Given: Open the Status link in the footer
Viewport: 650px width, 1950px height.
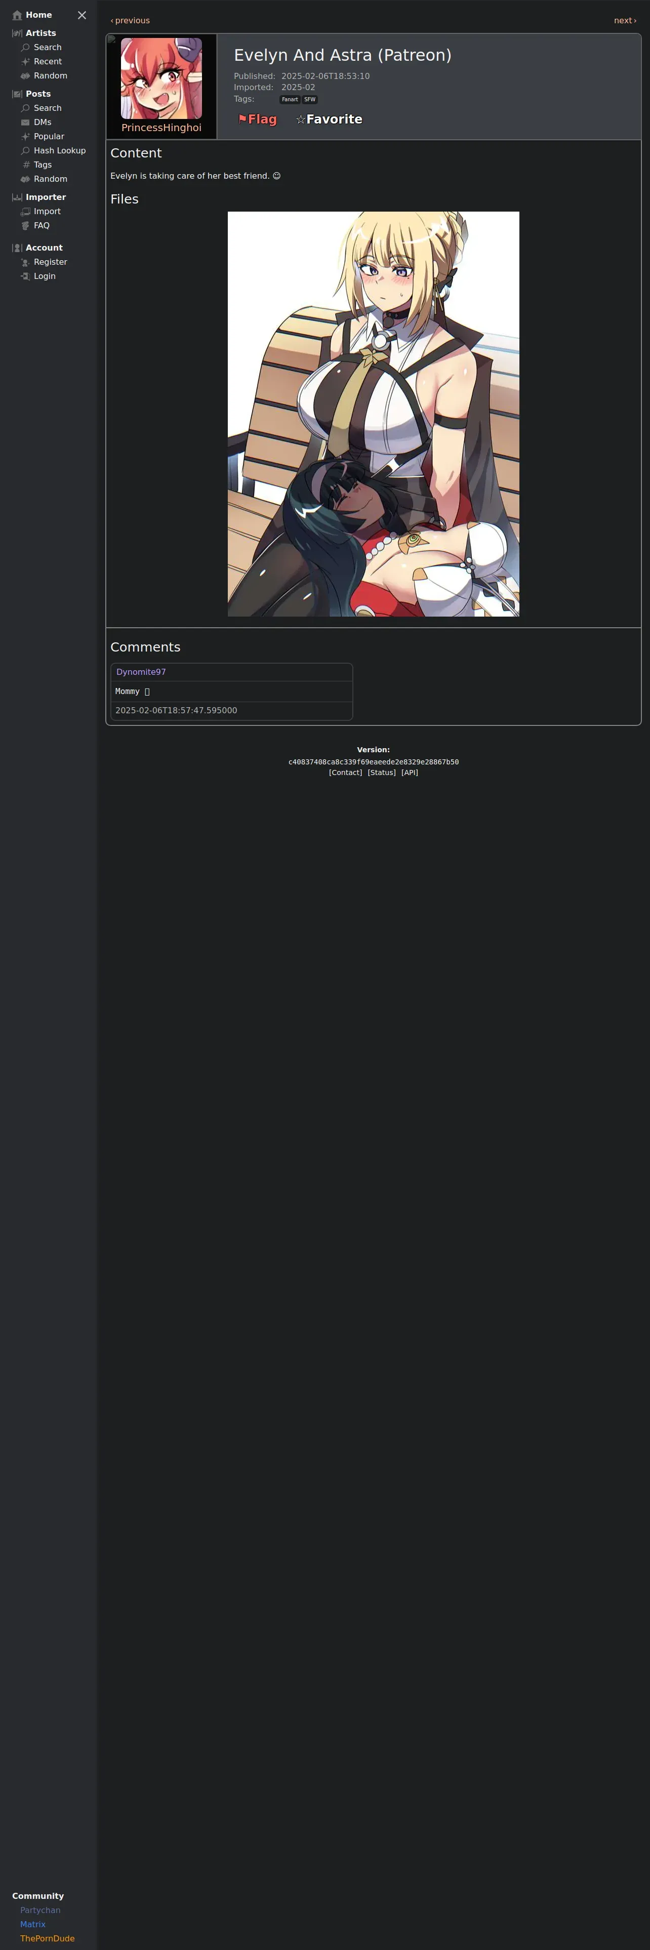Looking at the screenshot, I should coord(381,773).
